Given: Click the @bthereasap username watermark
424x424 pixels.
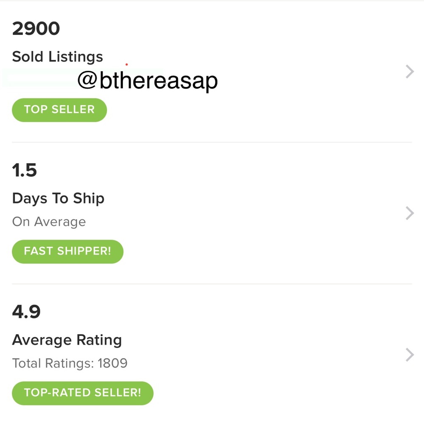Looking at the screenshot, I should [148, 79].
